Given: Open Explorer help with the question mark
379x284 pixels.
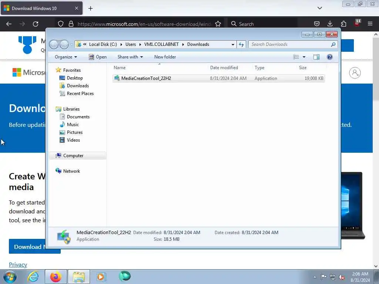Looking at the screenshot, I should [x=329, y=57].
